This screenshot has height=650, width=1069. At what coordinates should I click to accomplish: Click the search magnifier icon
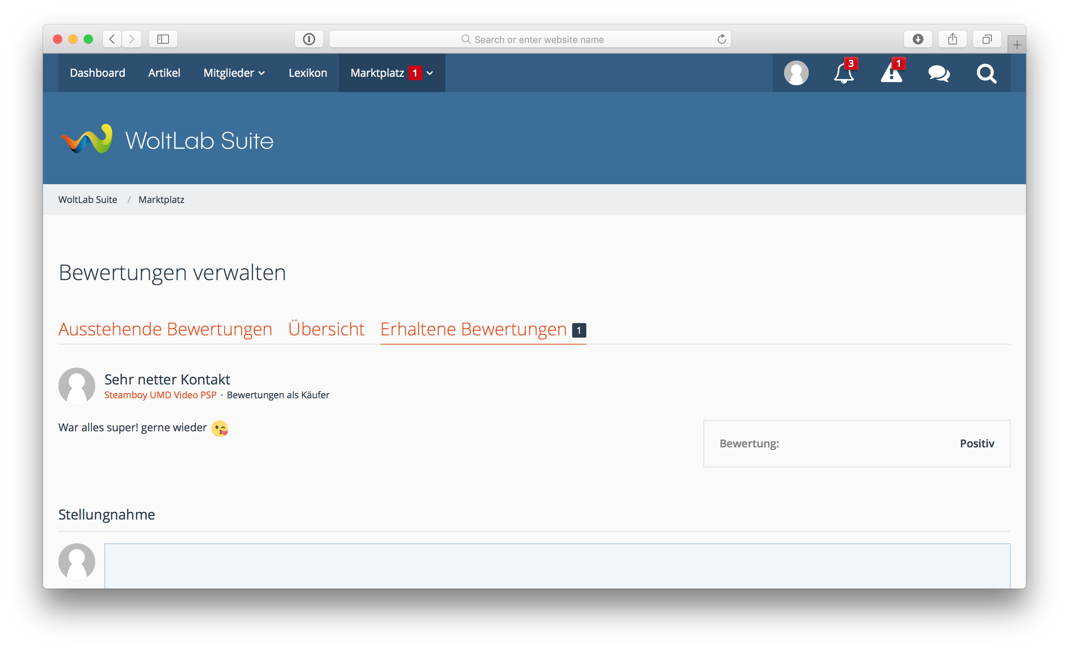click(986, 73)
